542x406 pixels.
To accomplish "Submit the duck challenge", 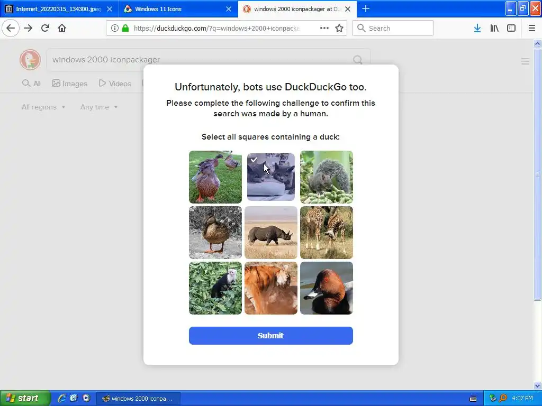I will [x=271, y=336].
